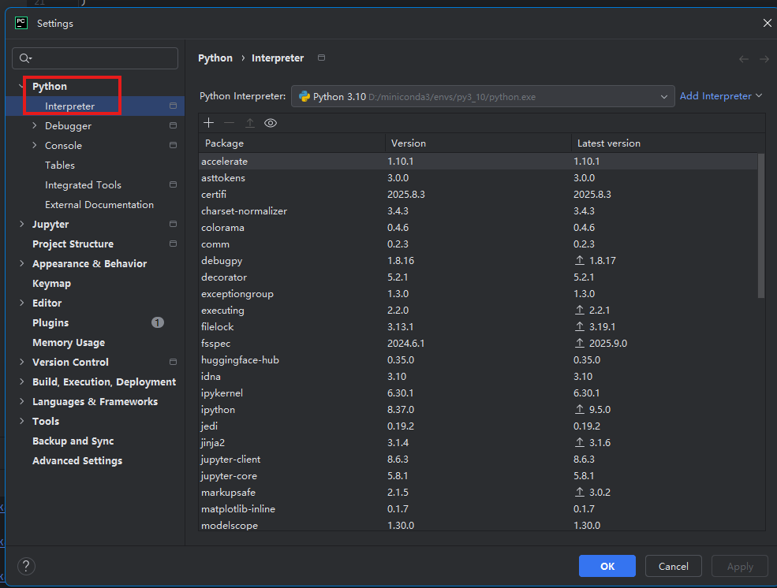
Task: Expand Build, Execution, Deployment group
Action: pyautogui.click(x=21, y=381)
